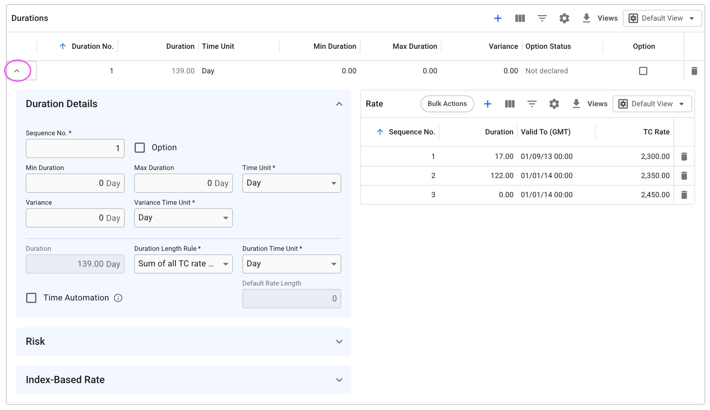Open Durations Default View dropdown
Image resolution: width=710 pixels, height=410 pixels.
coord(662,18)
